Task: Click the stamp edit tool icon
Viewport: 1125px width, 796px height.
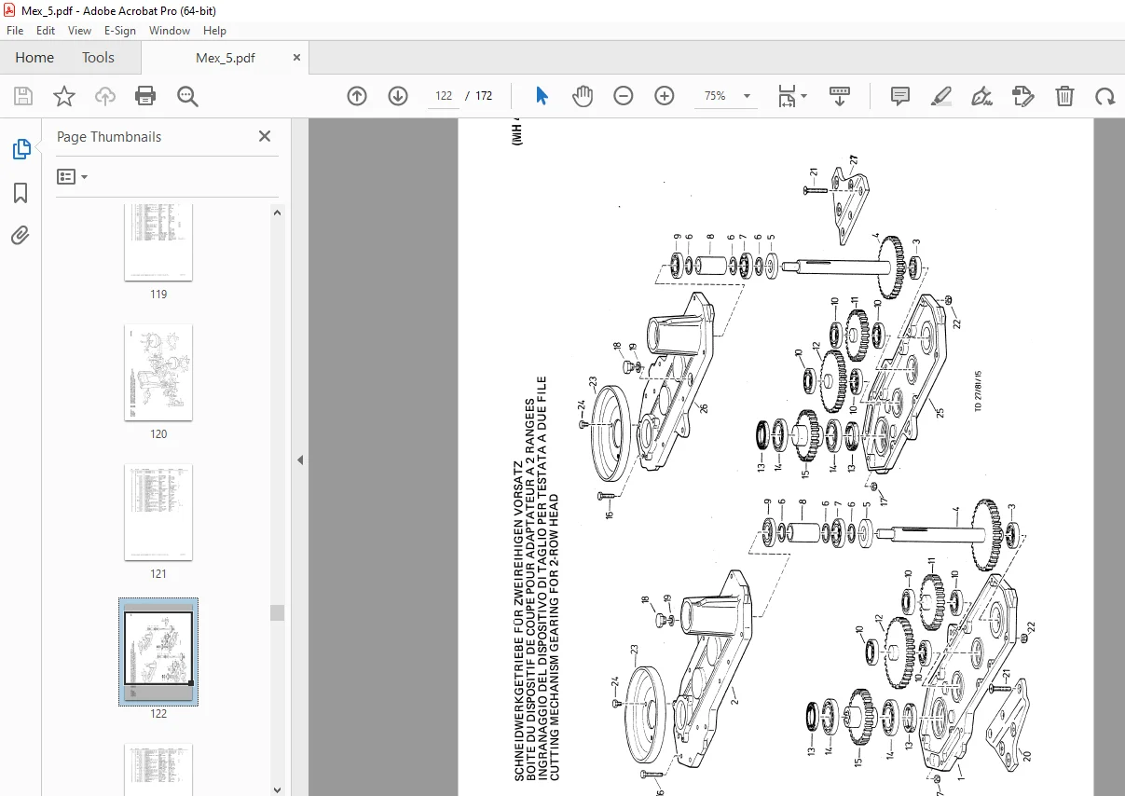Action: click(1023, 96)
